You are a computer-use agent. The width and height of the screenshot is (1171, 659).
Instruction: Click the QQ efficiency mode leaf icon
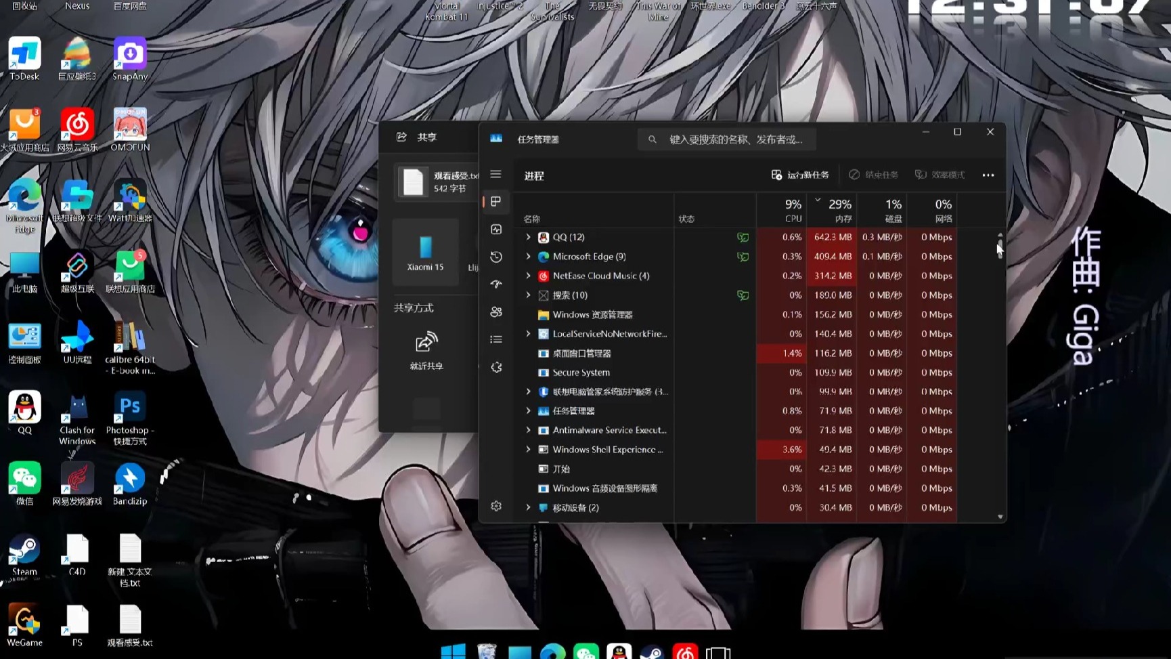pos(743,238)
